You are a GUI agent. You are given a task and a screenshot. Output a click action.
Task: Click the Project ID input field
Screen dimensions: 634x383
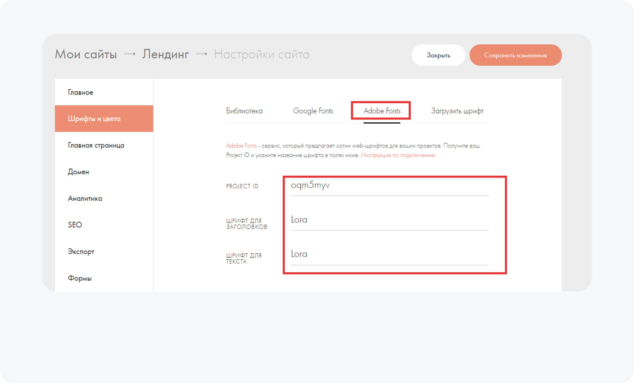coord(389,185)
